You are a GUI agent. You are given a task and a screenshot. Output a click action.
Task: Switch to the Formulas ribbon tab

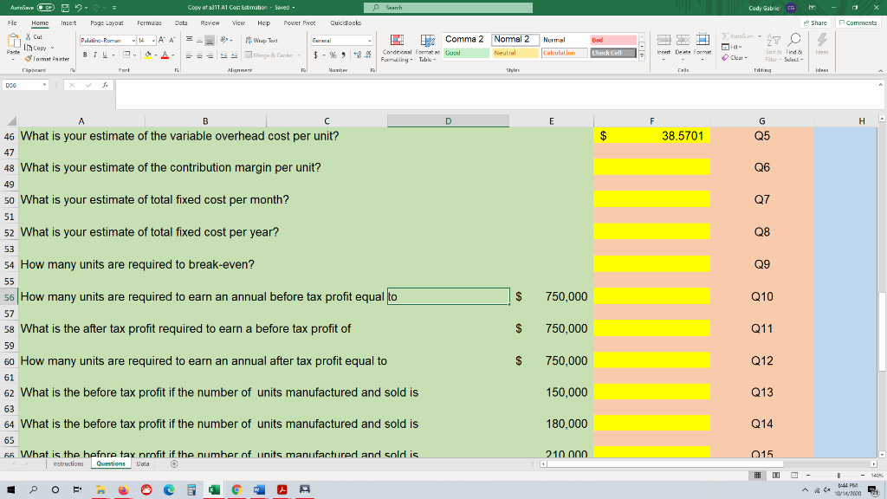[x=149, y=23]
